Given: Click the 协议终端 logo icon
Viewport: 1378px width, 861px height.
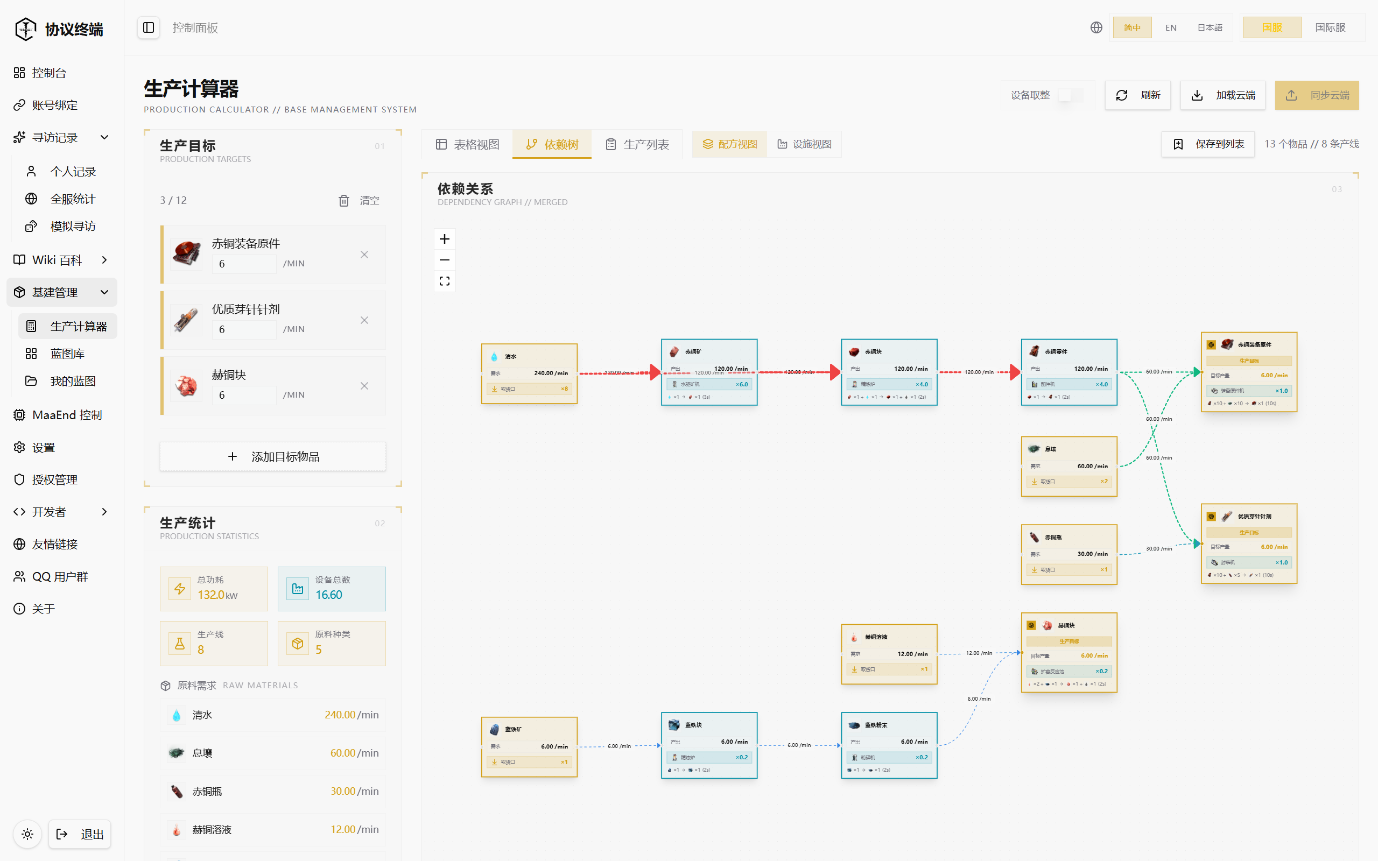Looking at the screenshot, I should pos(26,29).
